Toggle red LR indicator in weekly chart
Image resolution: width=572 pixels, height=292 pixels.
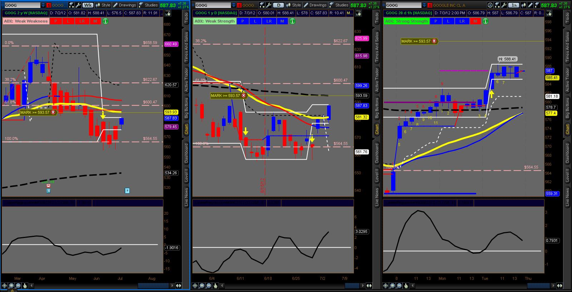(82, 21)
